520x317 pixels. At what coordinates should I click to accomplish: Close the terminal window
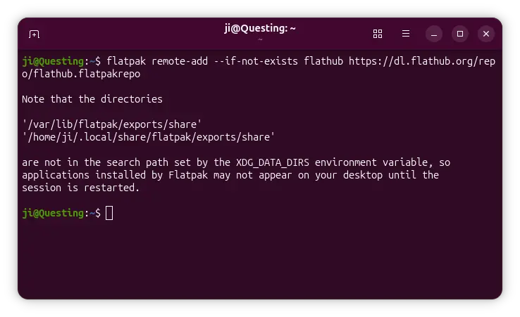pos(486,34)
